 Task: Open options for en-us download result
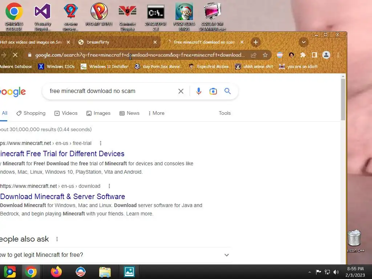pyautogui.click(x=109, y=186)
